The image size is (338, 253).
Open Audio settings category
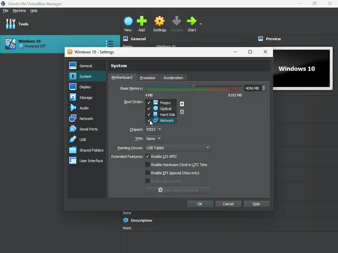pos(87,108)
